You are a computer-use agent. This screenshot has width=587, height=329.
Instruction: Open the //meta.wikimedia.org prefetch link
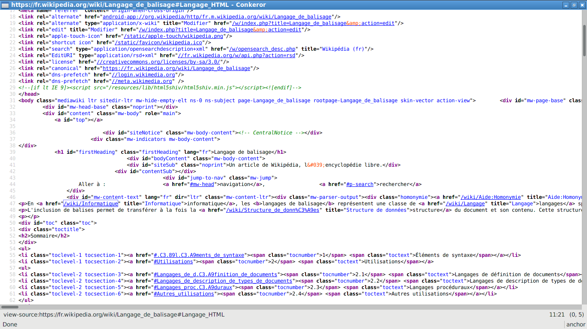click(x=142, y=81)
